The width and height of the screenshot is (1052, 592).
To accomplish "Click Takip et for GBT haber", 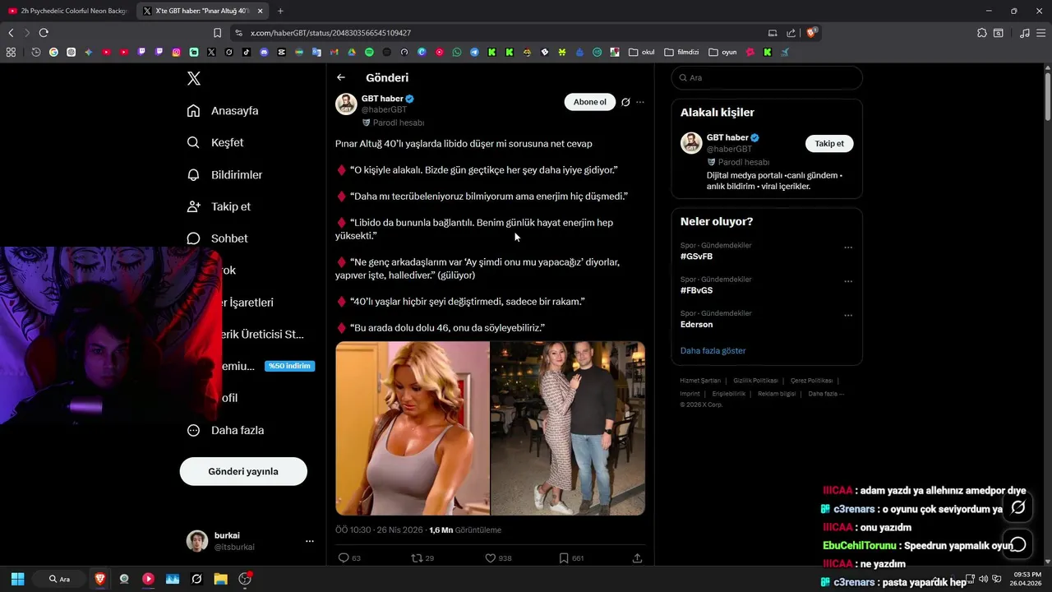I will tap(829, 144).
